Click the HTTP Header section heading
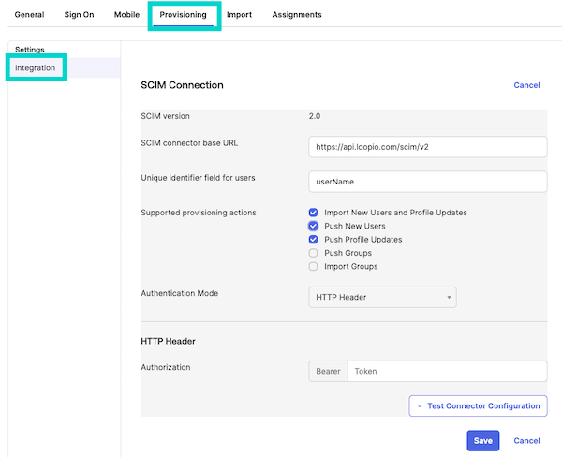The width and height of the screenshot is (562, 457). click(x=168, y=341)
